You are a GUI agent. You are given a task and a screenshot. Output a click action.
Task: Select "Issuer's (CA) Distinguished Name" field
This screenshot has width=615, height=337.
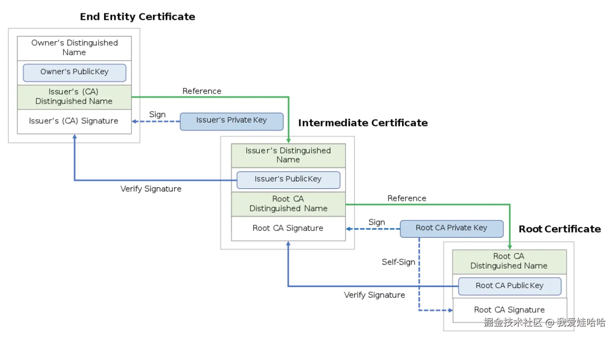coord(74,97)
